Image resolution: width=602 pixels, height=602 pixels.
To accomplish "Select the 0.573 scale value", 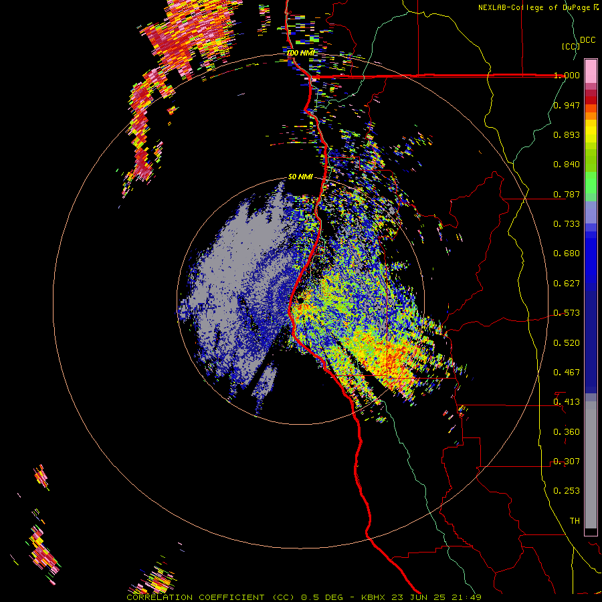I will 567,313.
